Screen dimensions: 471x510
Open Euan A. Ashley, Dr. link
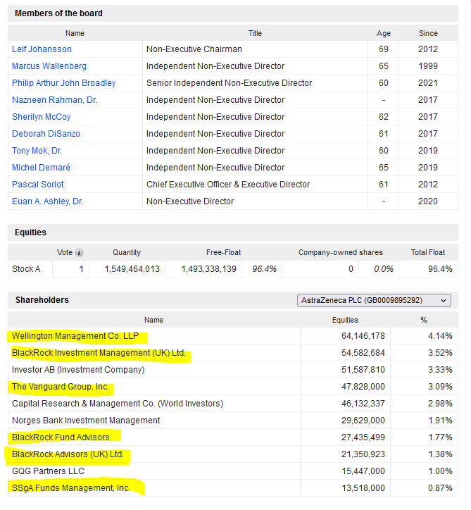47,201
